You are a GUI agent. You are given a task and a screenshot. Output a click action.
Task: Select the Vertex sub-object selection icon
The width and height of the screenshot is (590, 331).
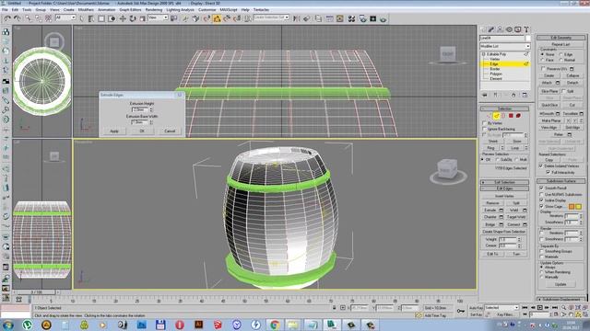tap(490, 116)
